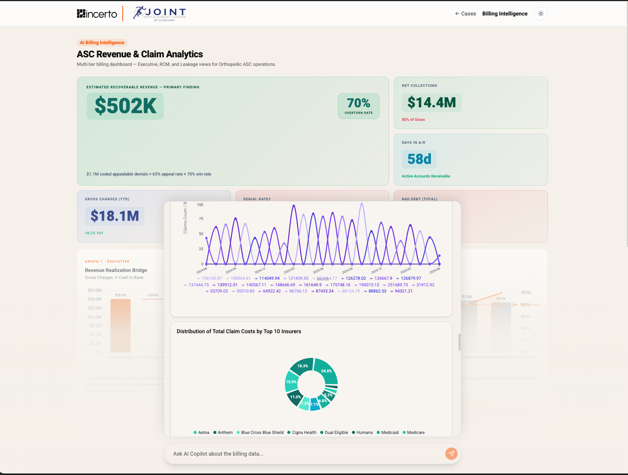
Task: Click the 70% Overturn Rate badge
Action: tap(359, 106)
